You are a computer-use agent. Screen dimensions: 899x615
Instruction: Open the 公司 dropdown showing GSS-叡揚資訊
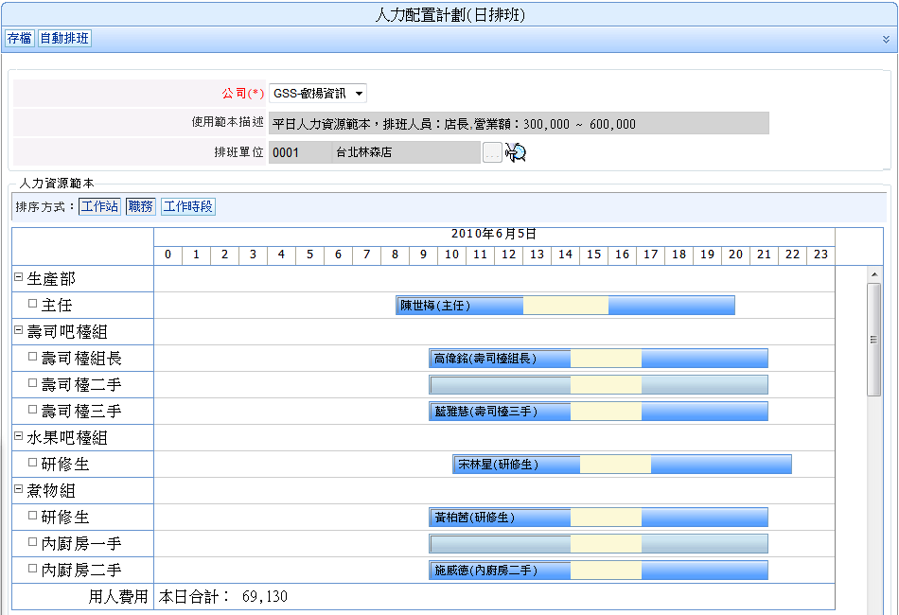[x=317, y=94]
